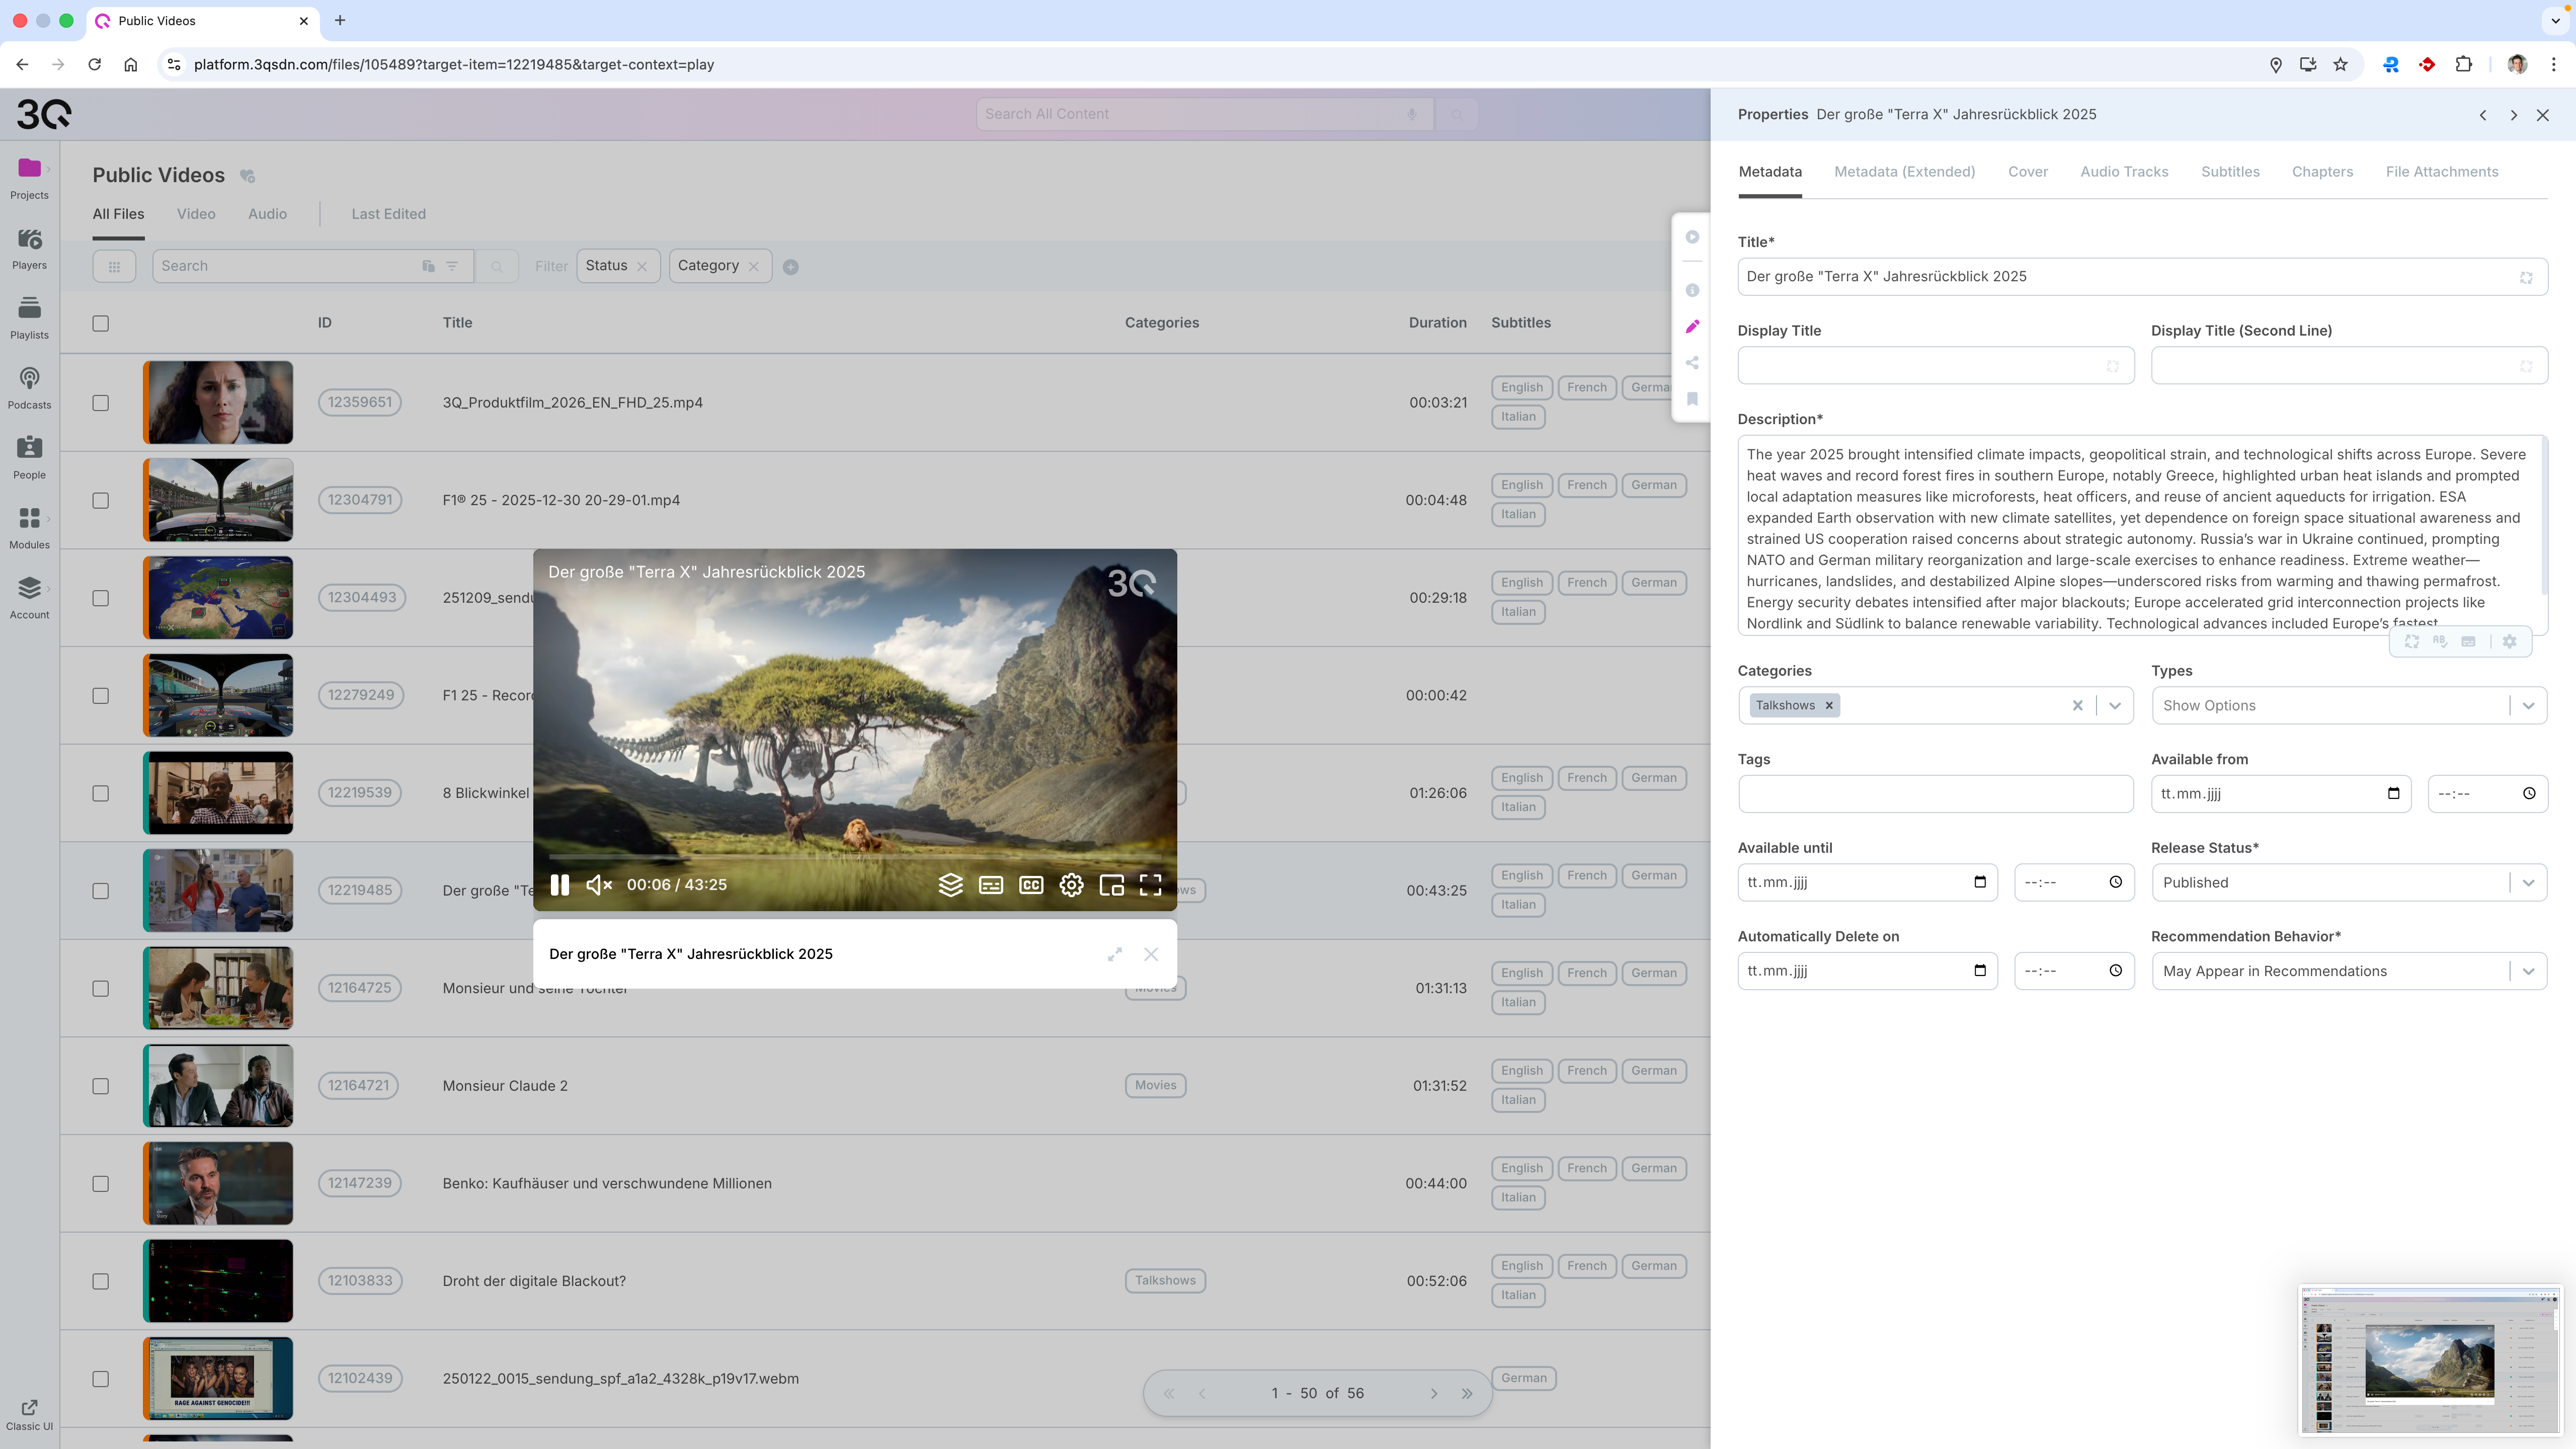2576x1449 pixels.
Task: Tick the select-all checkbox in table header
Action: (x=101, y=323)
